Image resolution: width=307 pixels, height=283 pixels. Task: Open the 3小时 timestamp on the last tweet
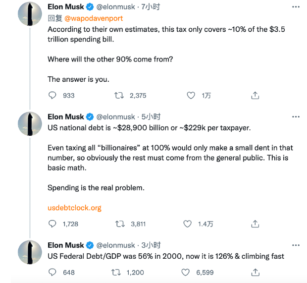click(151, 245)
